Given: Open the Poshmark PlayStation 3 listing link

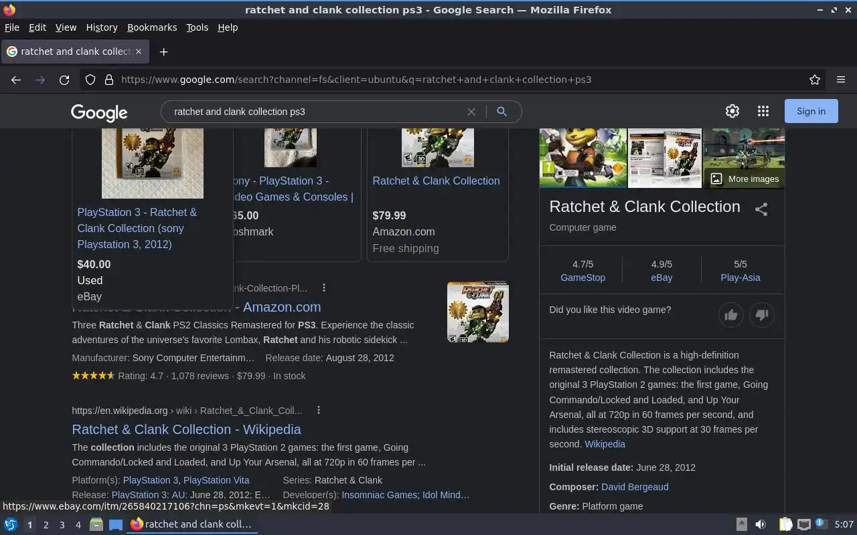Looking at the screenshot, I should pos(292,189).
